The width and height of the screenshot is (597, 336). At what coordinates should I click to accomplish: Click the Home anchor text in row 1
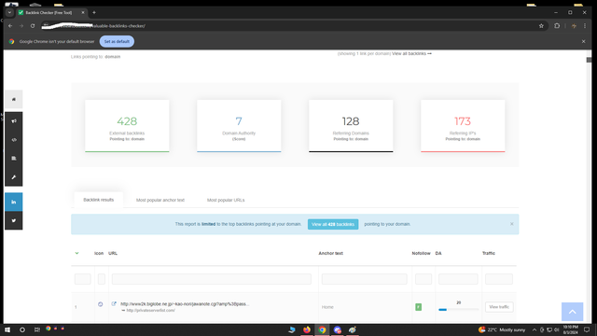point(327,307)
